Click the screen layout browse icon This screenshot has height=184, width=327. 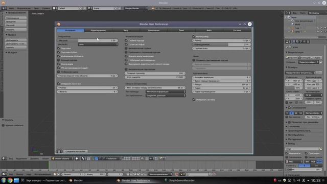[55, 8]
